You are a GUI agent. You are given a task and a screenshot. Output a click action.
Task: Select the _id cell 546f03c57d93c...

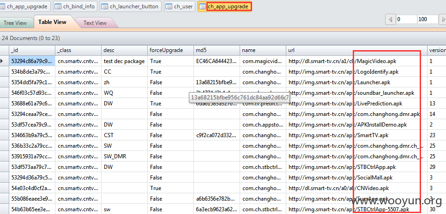click(x=32, y=93)
